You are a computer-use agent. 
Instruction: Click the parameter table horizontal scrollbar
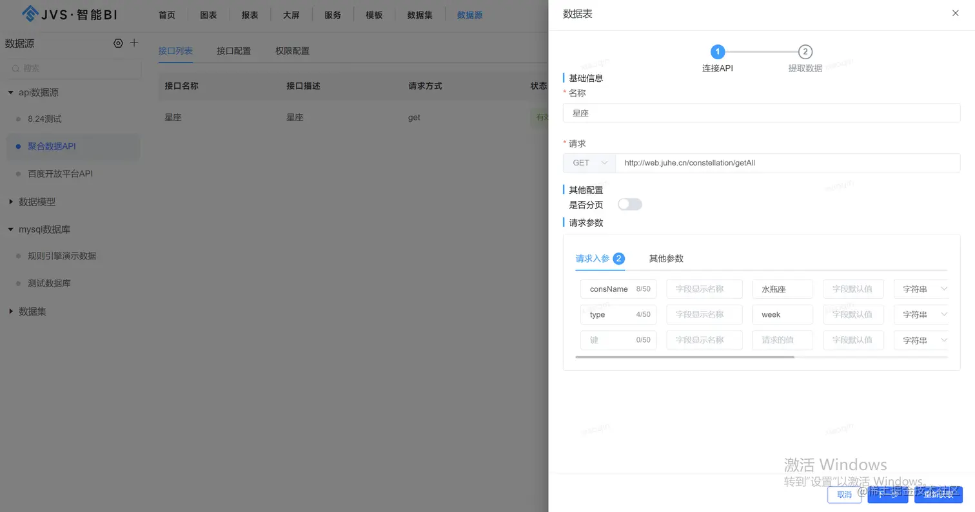[685, 357]
